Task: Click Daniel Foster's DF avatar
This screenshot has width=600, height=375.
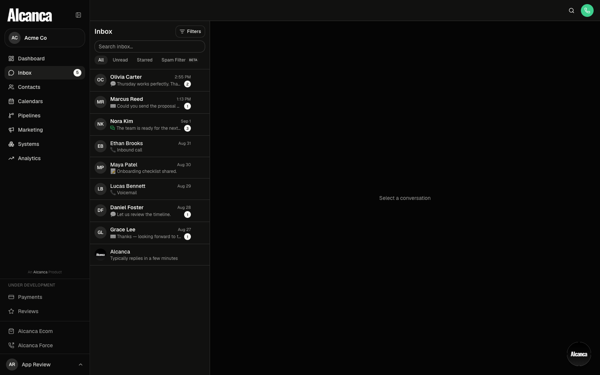Action: pyautogui.click(x=100, y=210)
